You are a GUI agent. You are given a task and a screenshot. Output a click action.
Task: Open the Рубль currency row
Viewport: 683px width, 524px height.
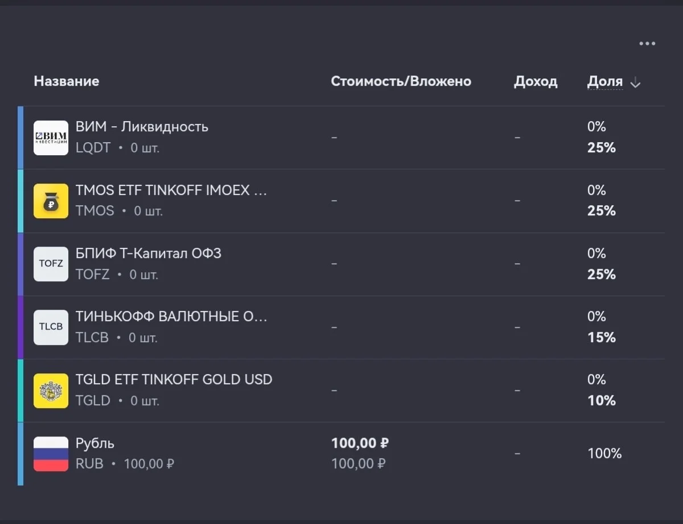pos(341,454)
